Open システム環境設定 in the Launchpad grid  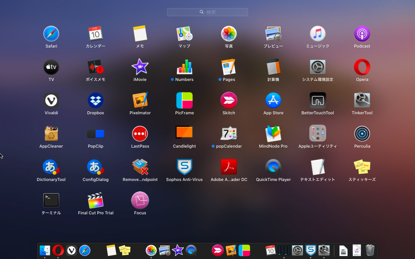pyautogui.click(x=318, y=67)
